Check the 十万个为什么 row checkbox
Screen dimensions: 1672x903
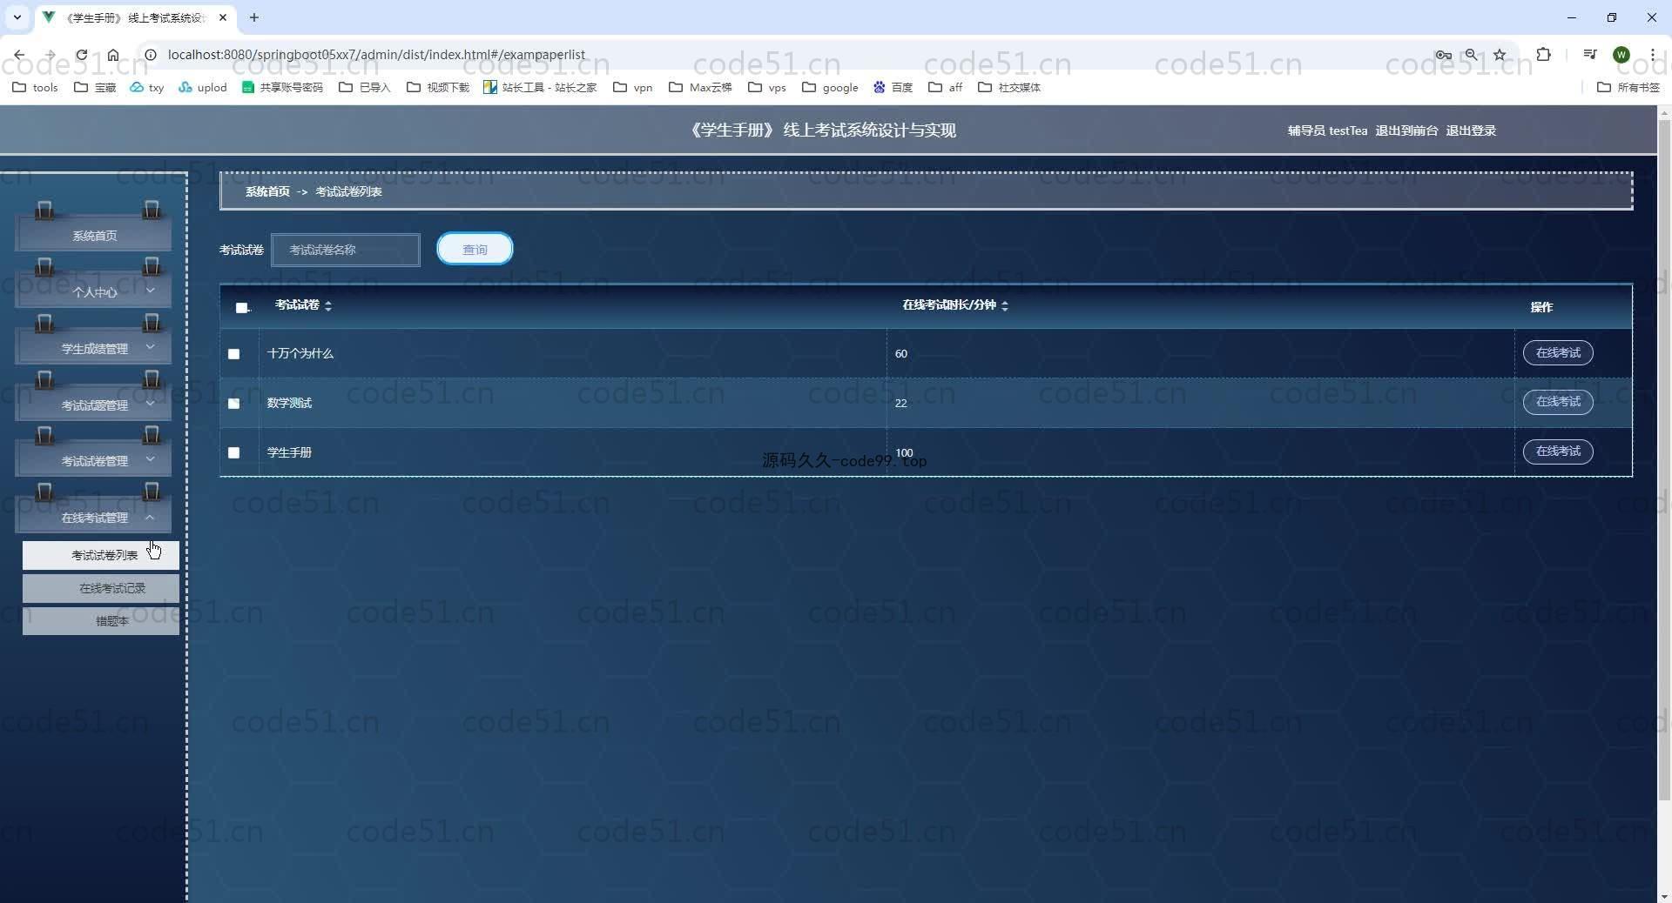[x=233, y=354]
